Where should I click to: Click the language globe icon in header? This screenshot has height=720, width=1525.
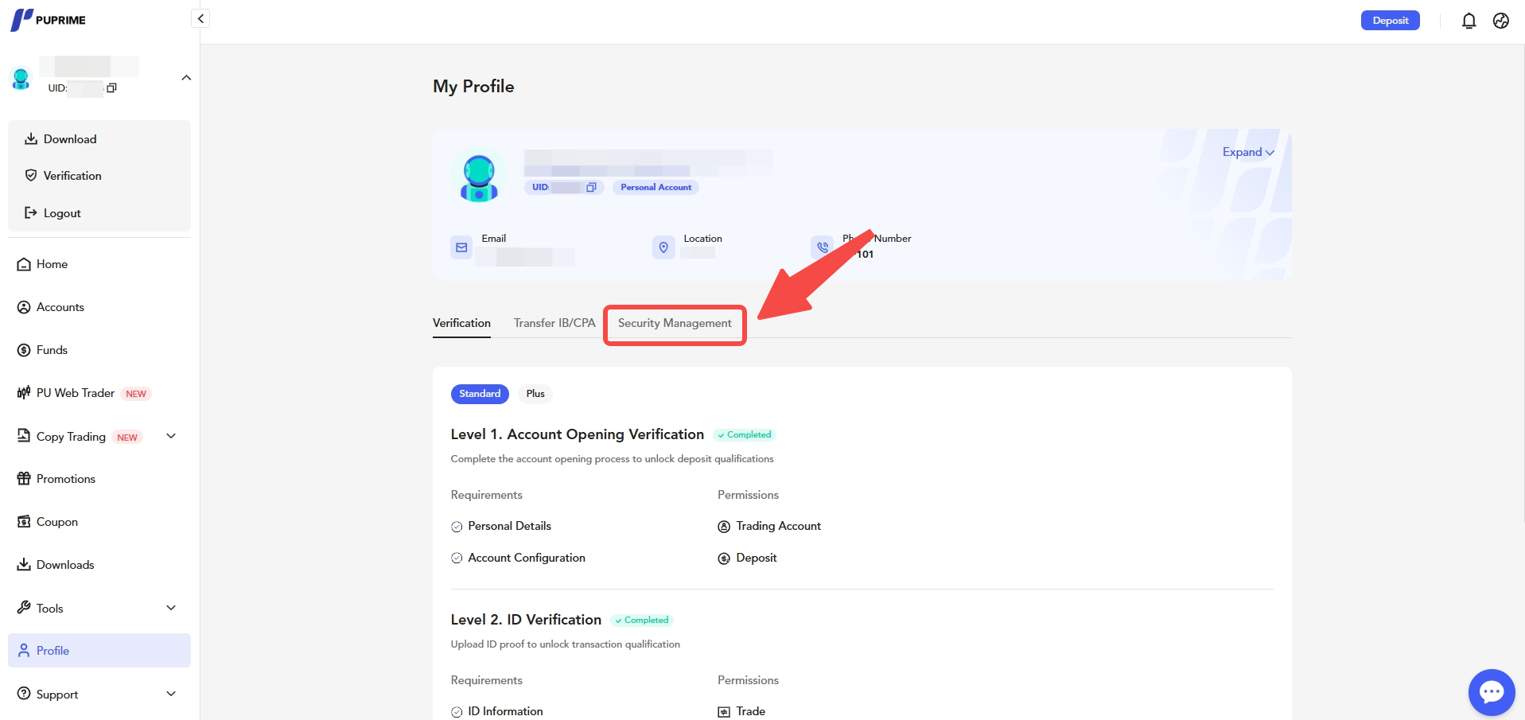tap(1500, 21)
